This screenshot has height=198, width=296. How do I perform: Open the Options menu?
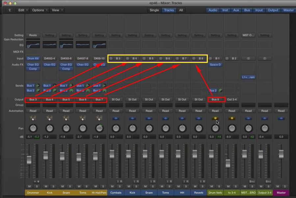39,10
